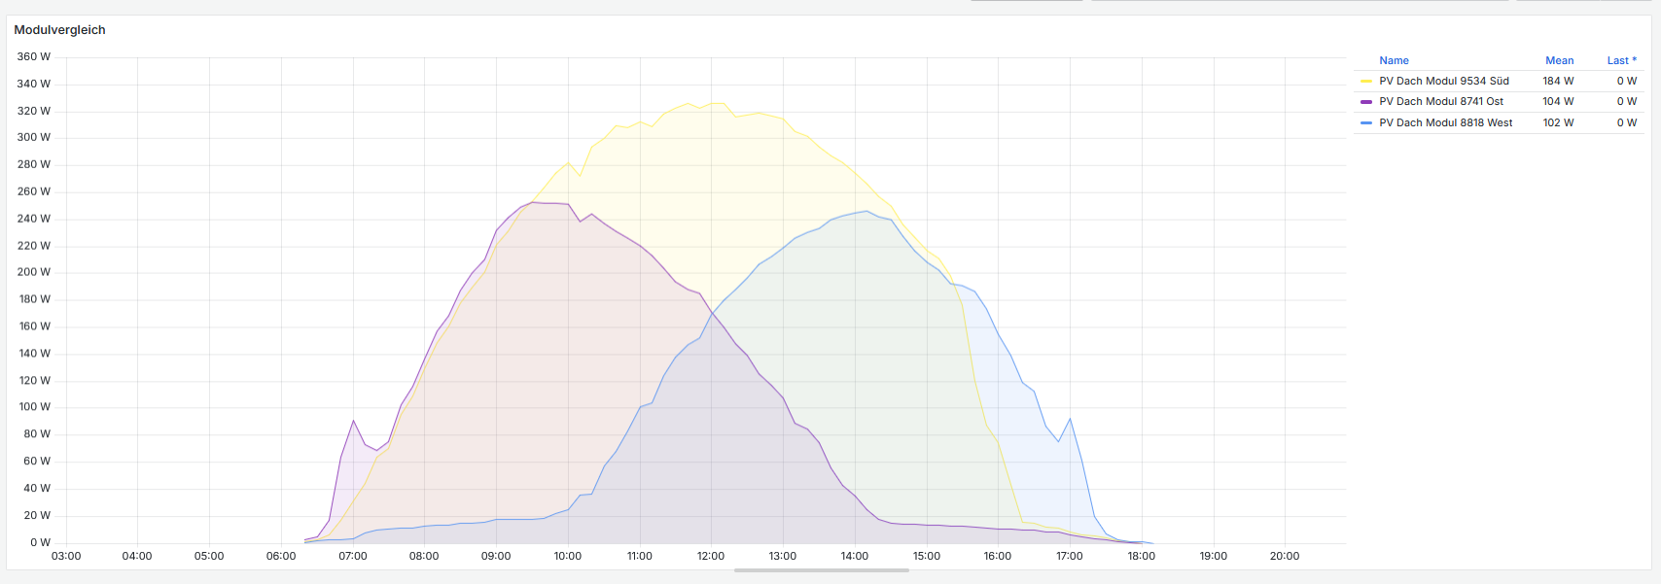Sort legend by Mean column
1661x584 pixels.
click(1559, 60)
